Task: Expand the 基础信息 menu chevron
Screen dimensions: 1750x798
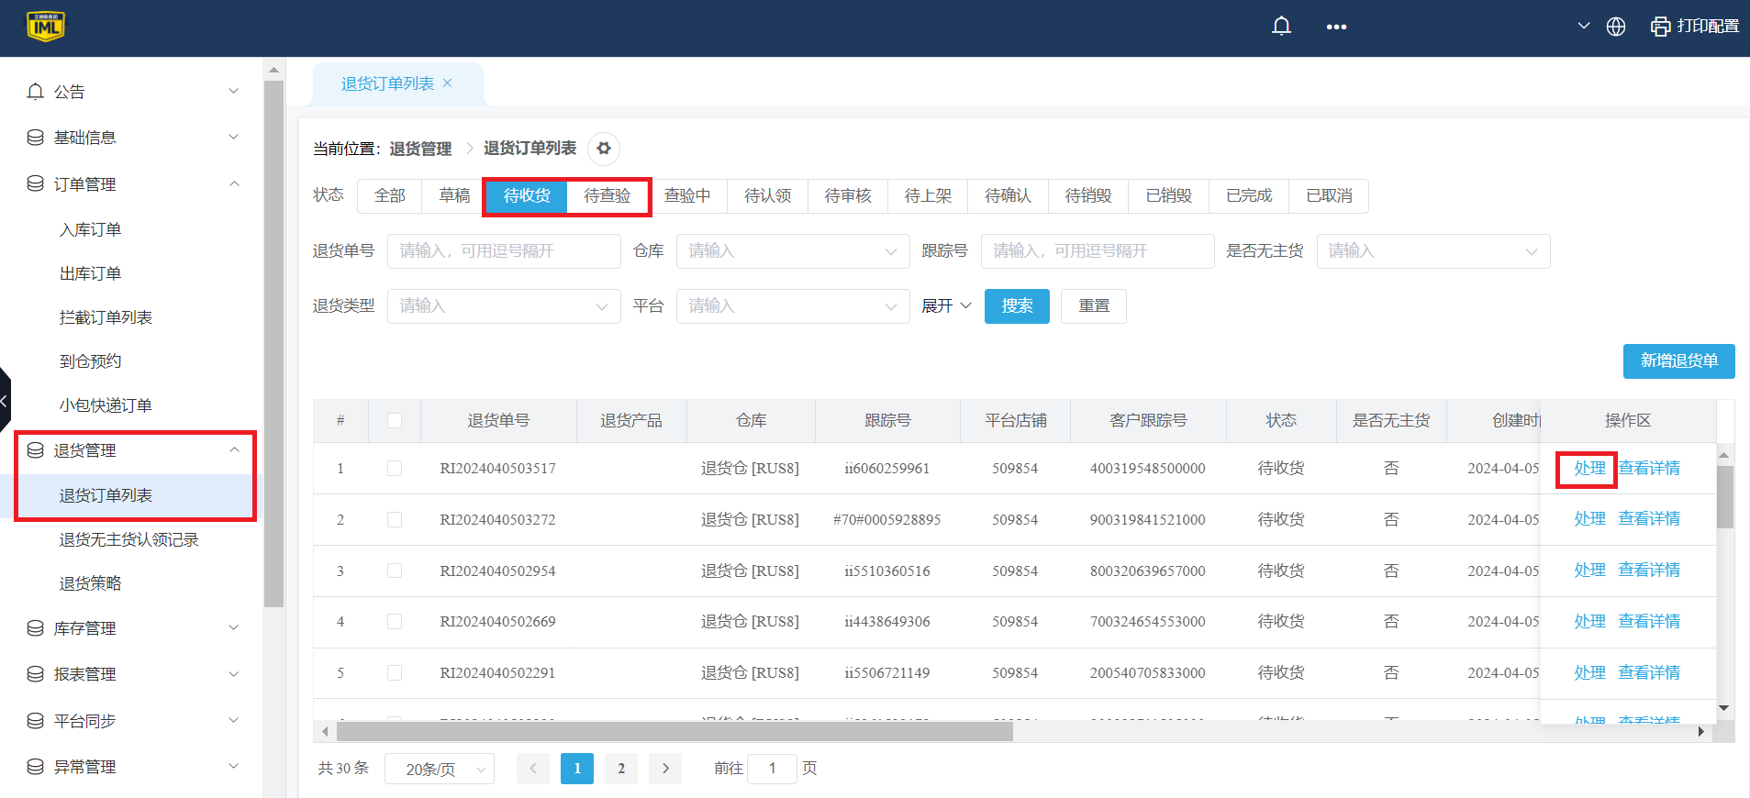Action: tap(234, 137)
